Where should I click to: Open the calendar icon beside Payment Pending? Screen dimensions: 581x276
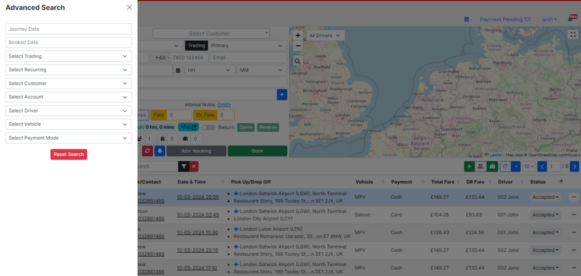tap(466, 19)
